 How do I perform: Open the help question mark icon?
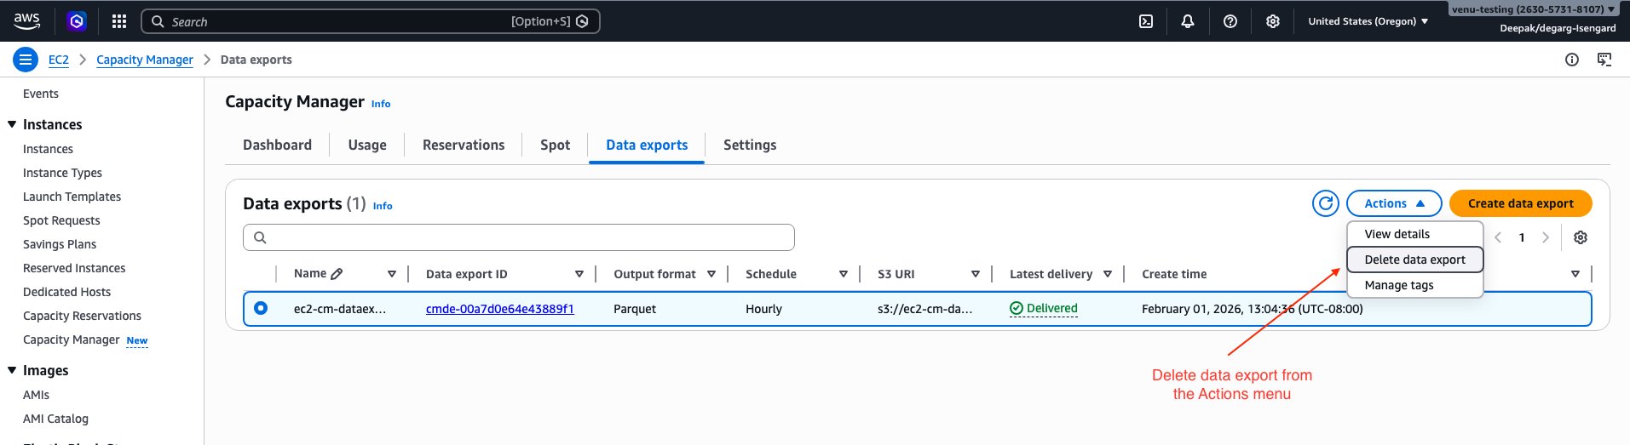[x=1230, y=21]
